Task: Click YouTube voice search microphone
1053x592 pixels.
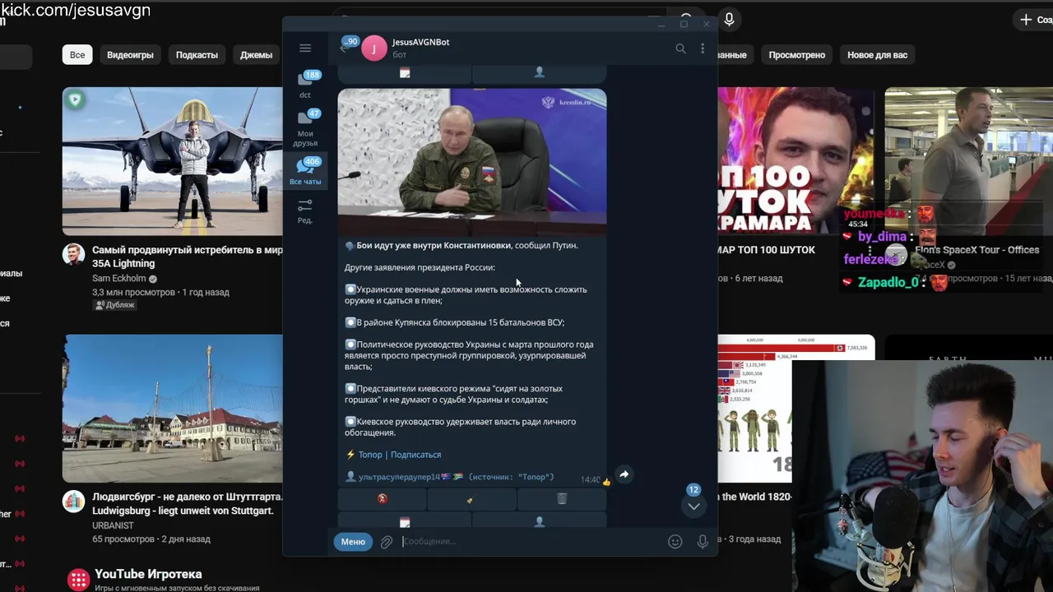Action: click(729, 18)
